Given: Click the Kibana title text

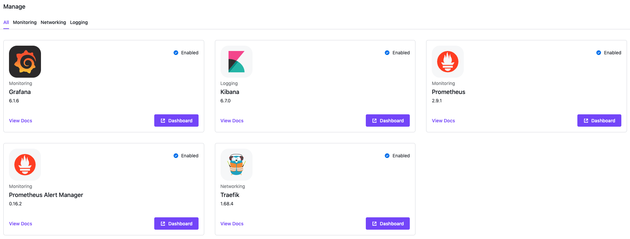Looking at the screenshot, I should [230, 92].
